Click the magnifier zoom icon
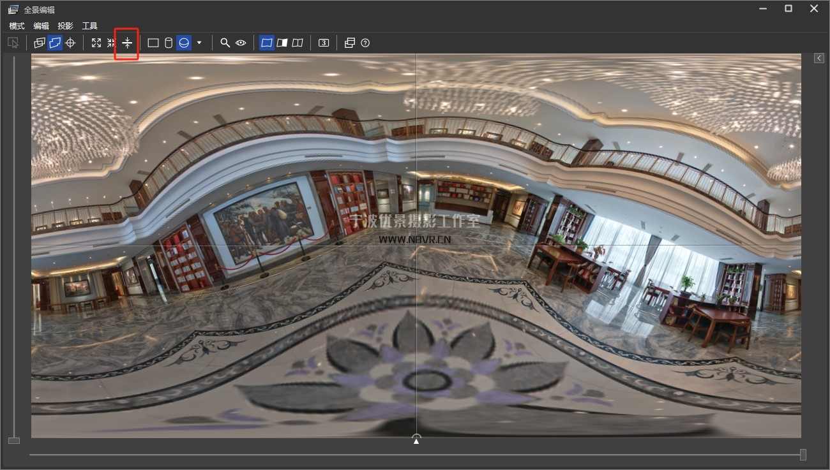 [x=225, y=43]
